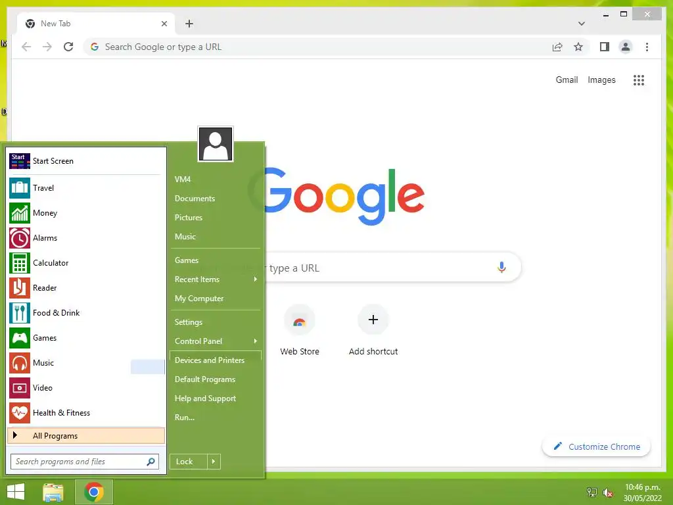Select Music in the green start menu panel
Image resolution: width=673 pixels, height=505 pixels.
click(185, 237)
